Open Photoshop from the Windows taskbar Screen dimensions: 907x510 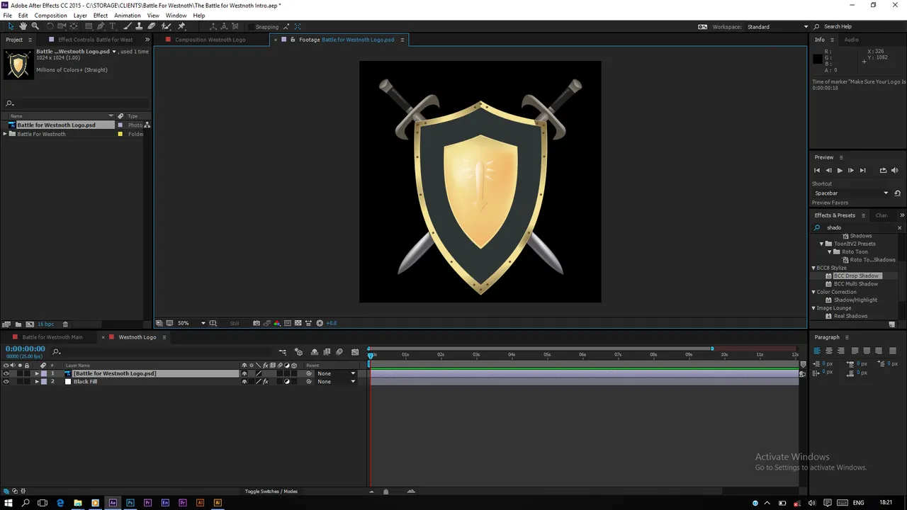tap(130, 503)
